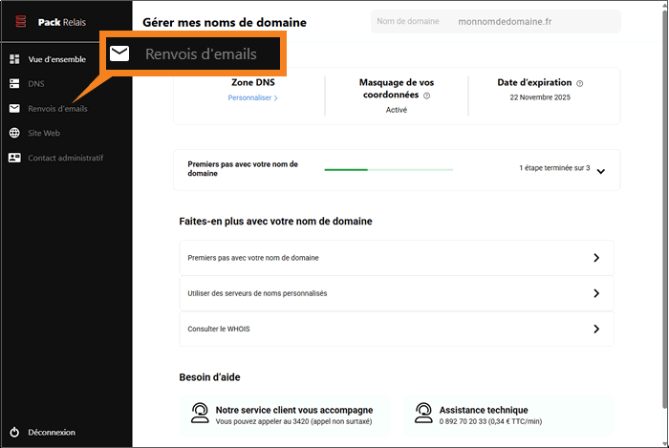Image resolution: width=669 pixels, height=448 pixels.
Task: Click the bold Premiers pas avec votre nom de domaine title
Action: click(x=243, y=169)
